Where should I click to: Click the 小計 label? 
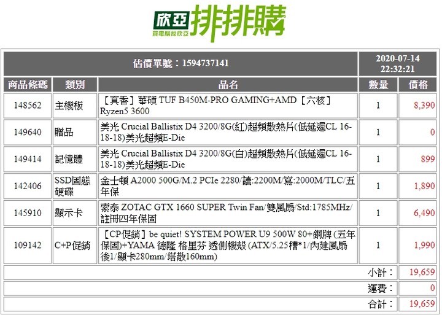coord(381,273)
